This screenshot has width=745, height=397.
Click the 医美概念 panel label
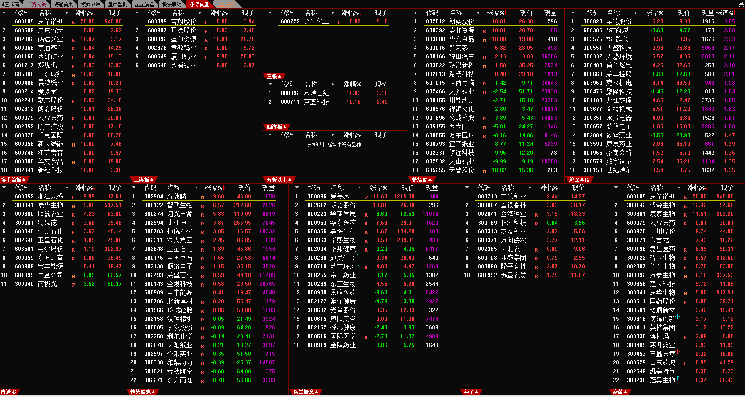click(x=305, y=392)
